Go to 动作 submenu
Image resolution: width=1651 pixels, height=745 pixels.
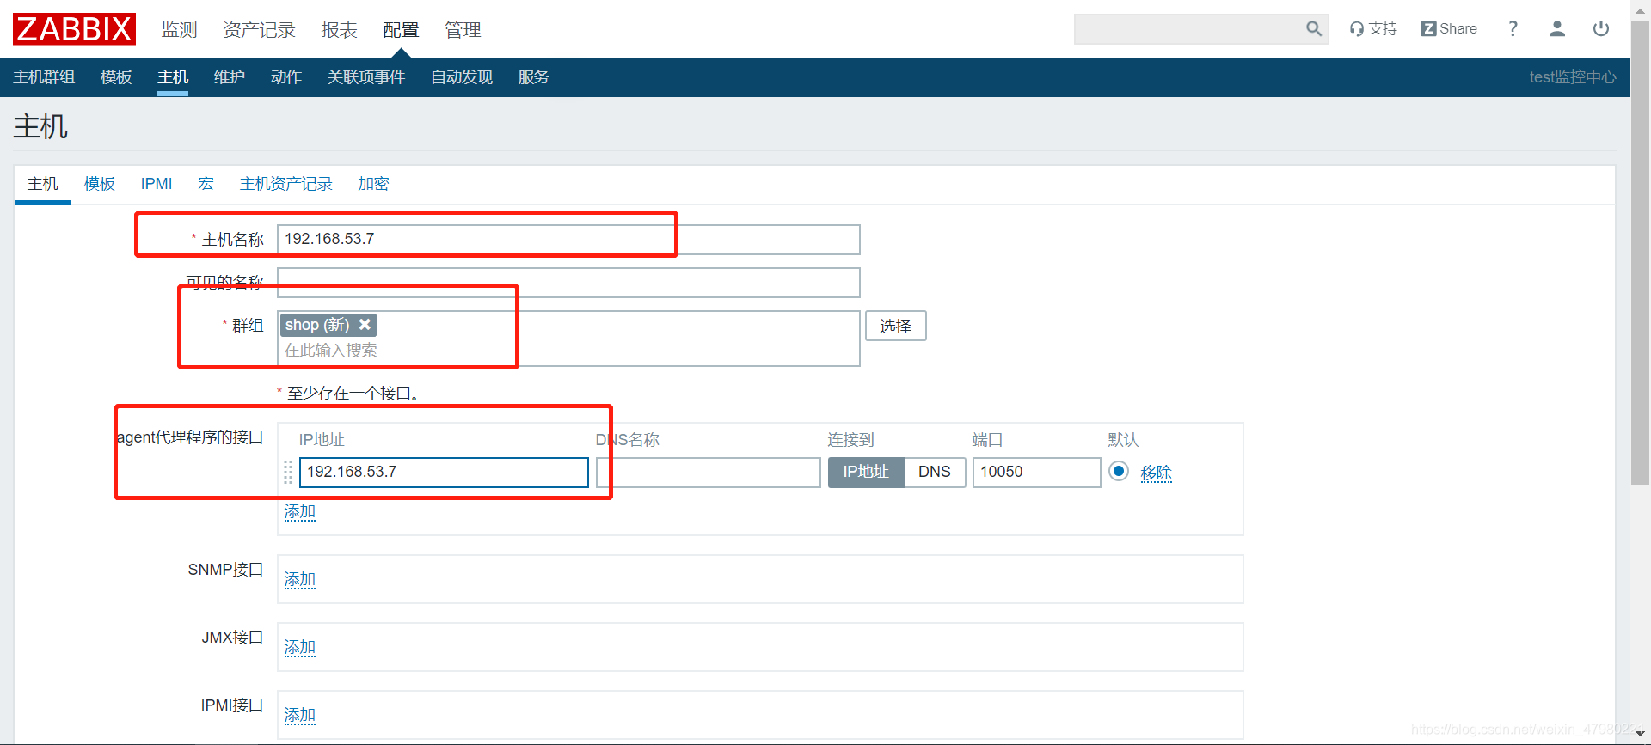286,77
